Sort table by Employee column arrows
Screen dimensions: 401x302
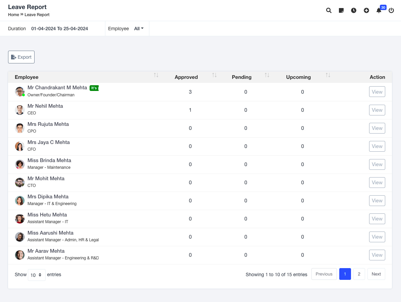click(x=156, y=75)
